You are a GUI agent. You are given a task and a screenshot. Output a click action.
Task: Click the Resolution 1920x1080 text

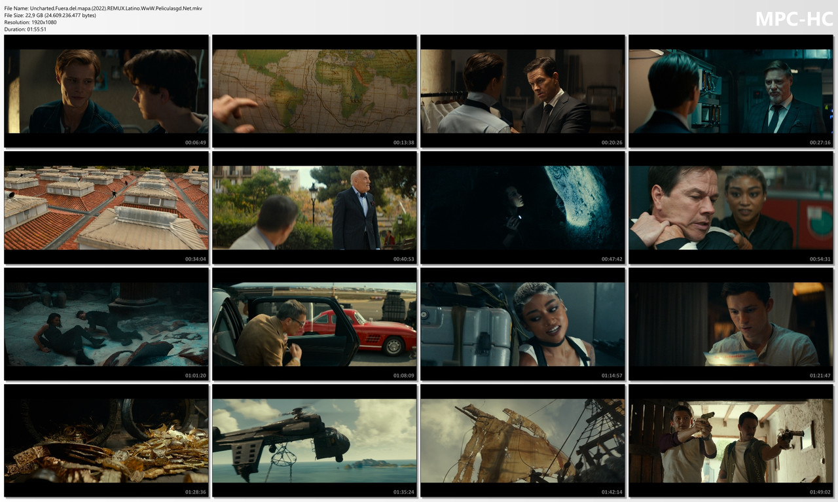(30, 22)
